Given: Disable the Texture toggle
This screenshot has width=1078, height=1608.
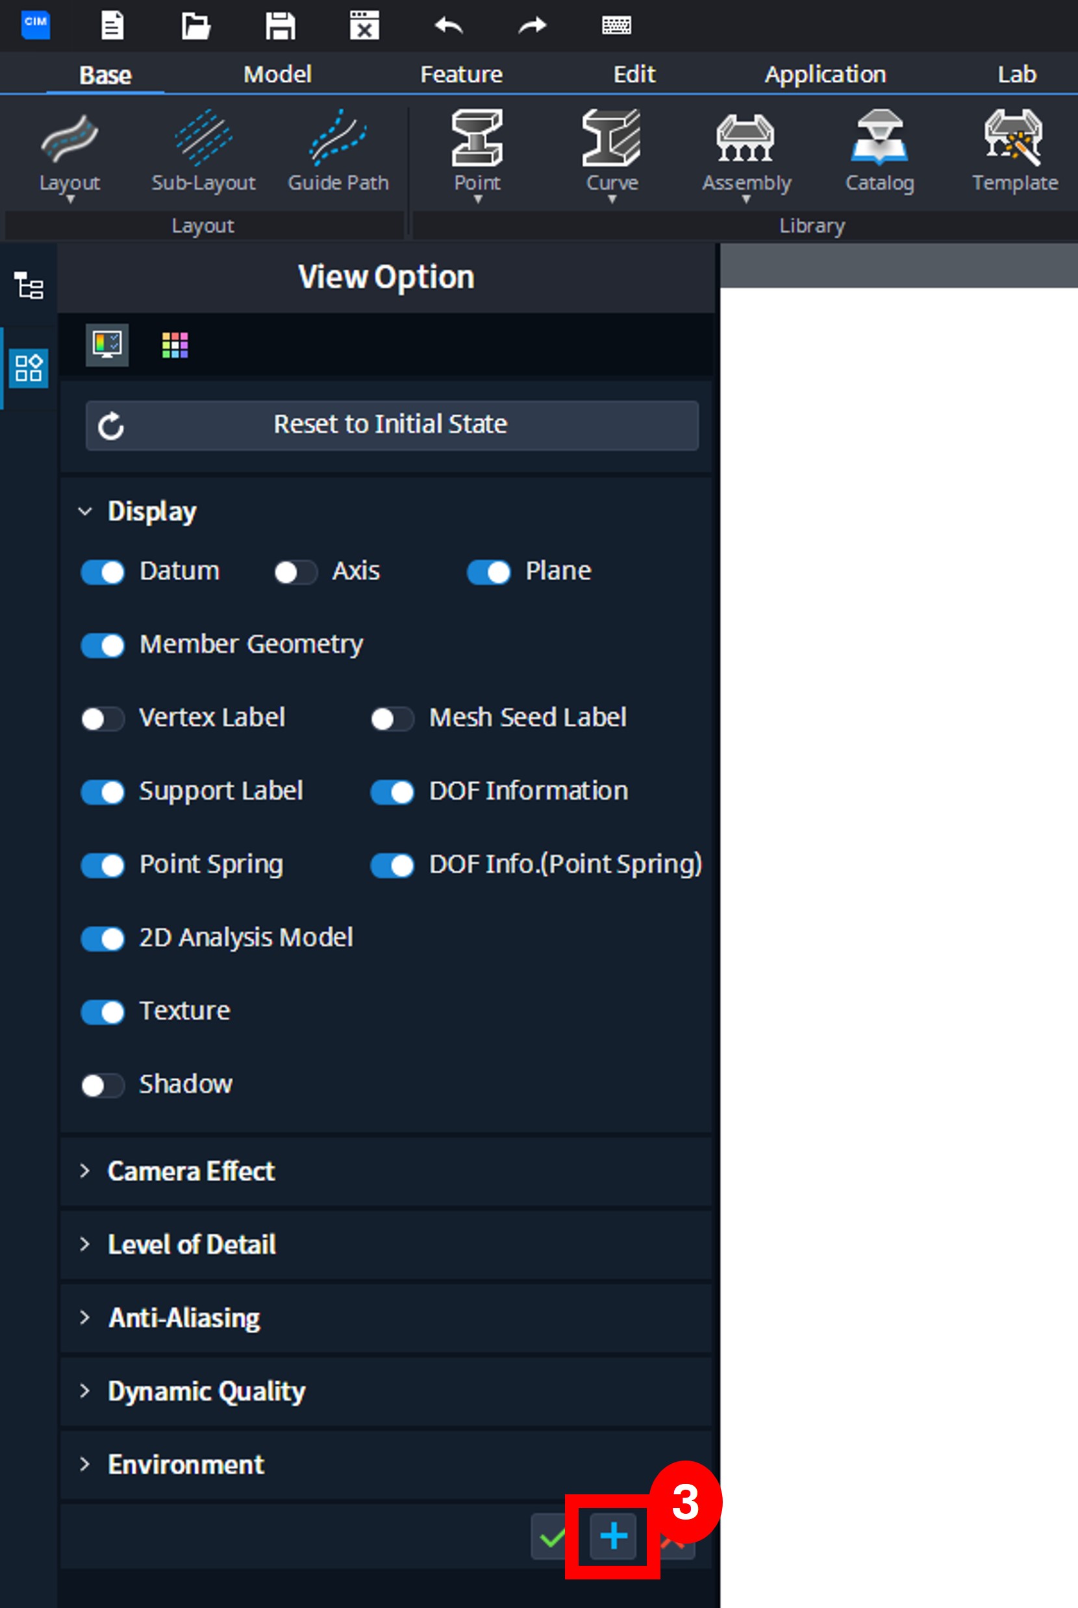Looking at the screenshot, I should pyautogui.click(x=103, y=1012).
